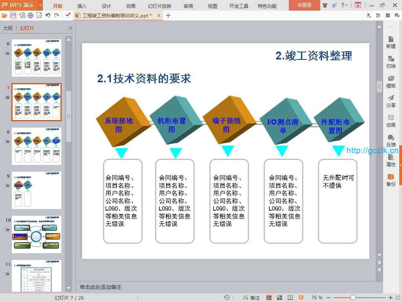402x302 pixels.
Task: Open Print Preview from the quick toolbar
Action: click(39, 15)
